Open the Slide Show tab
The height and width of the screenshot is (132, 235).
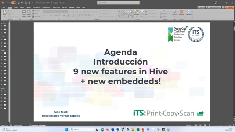(x=56, y=7)
